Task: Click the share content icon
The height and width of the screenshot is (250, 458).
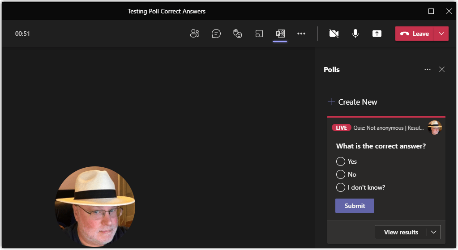Action: (x=377, y=34)
